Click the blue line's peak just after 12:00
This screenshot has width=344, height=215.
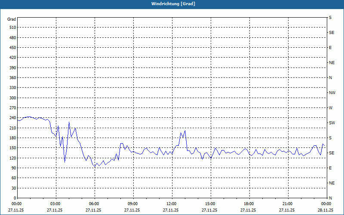click(185, 131)
